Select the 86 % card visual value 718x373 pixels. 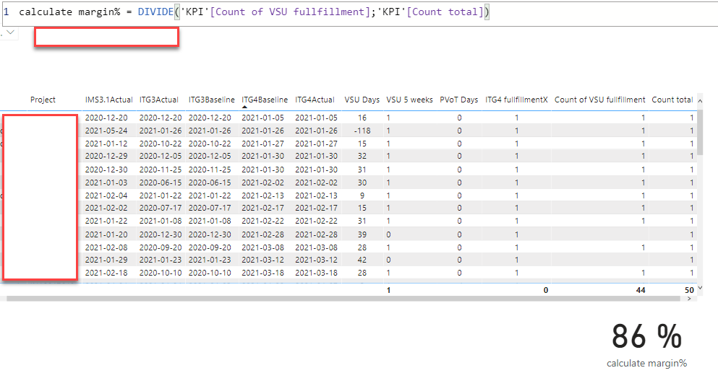pos(646,336)
